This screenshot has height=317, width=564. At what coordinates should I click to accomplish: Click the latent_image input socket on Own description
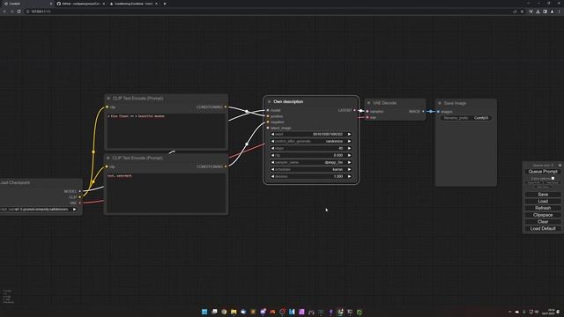tap(268, 128)
